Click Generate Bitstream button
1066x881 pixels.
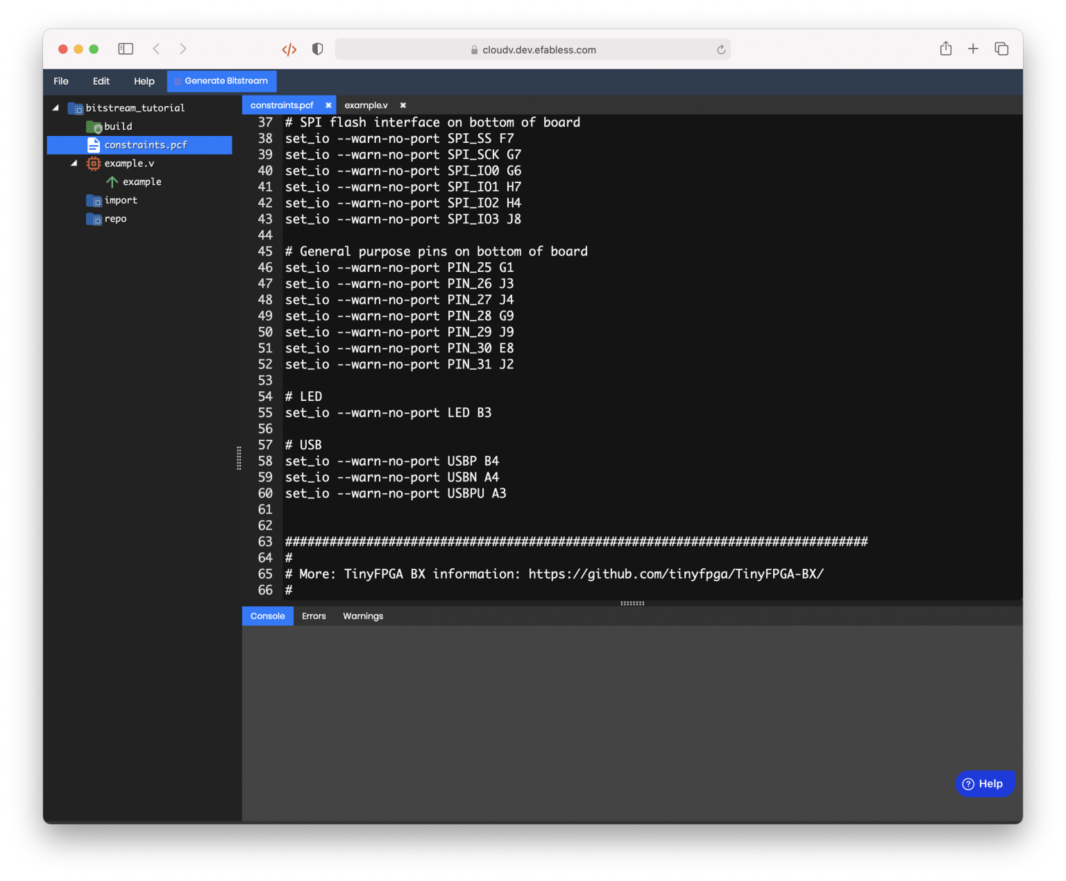coord(221,81)
